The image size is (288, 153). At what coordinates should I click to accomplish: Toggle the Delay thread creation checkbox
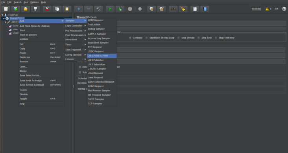[x=80, y=67]
